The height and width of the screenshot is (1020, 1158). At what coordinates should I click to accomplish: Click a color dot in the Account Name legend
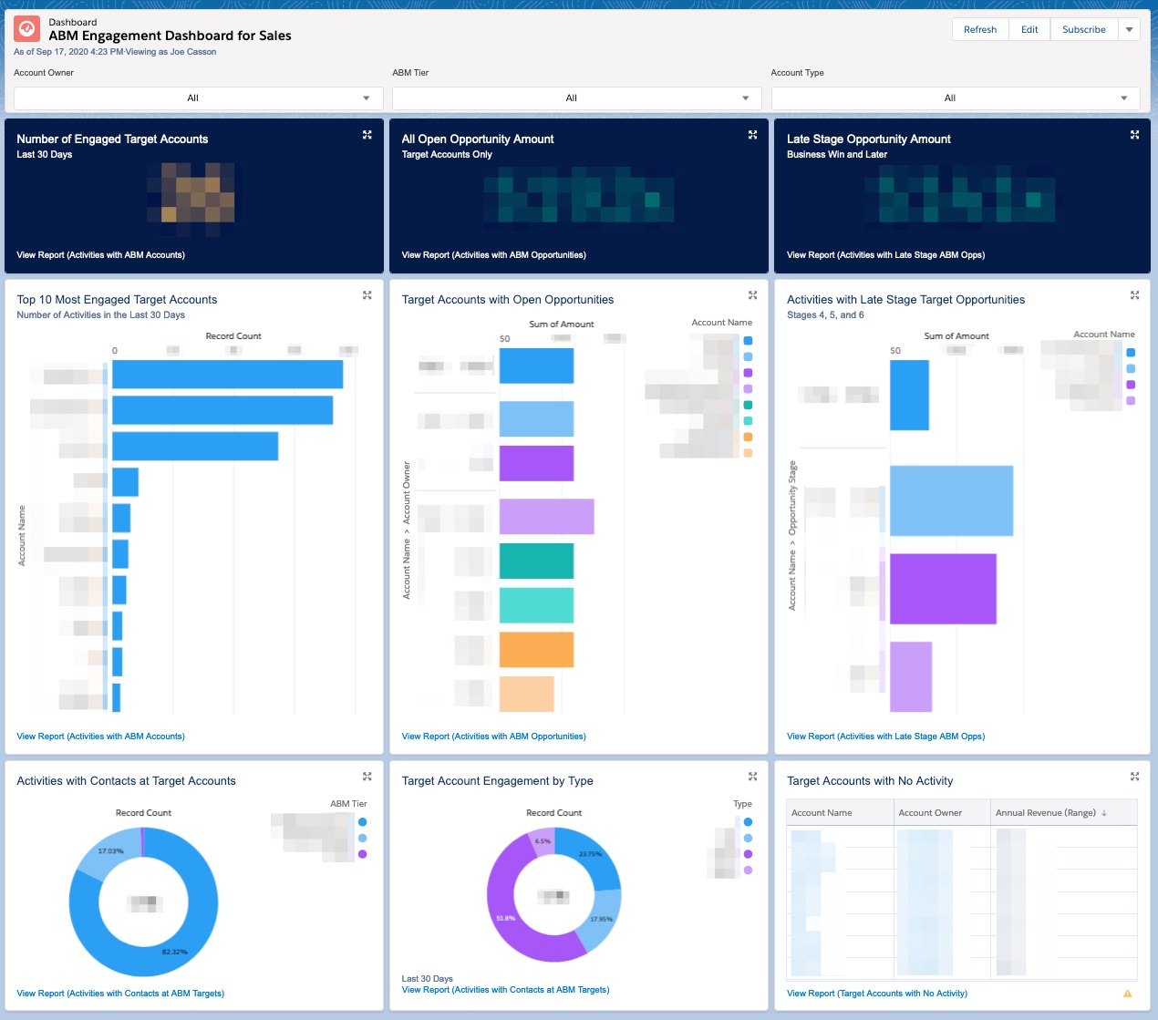click(748, 356)
